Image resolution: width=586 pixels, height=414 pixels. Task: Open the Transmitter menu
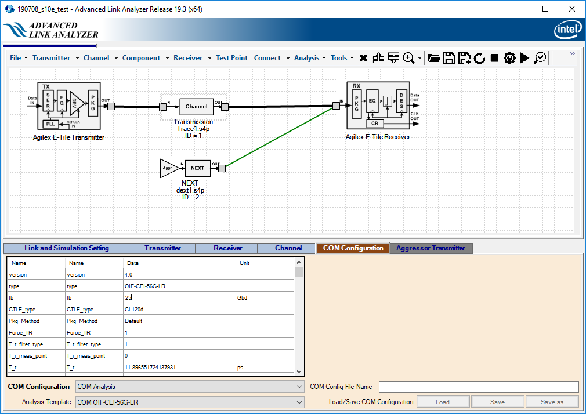click(51, 58)
